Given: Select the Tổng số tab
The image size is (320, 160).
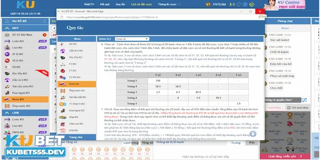Looking at the screenshot, I should pos(147,143).
